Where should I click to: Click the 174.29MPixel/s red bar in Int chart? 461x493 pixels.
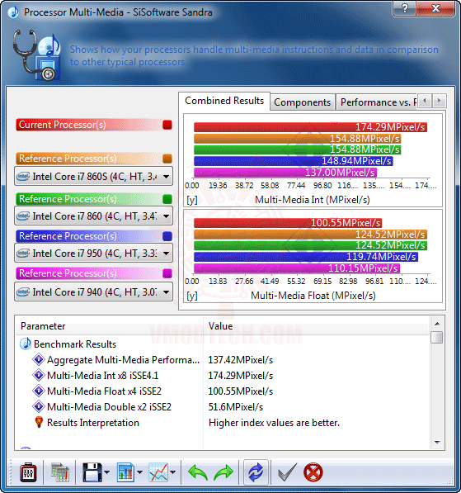pos(310,127)
